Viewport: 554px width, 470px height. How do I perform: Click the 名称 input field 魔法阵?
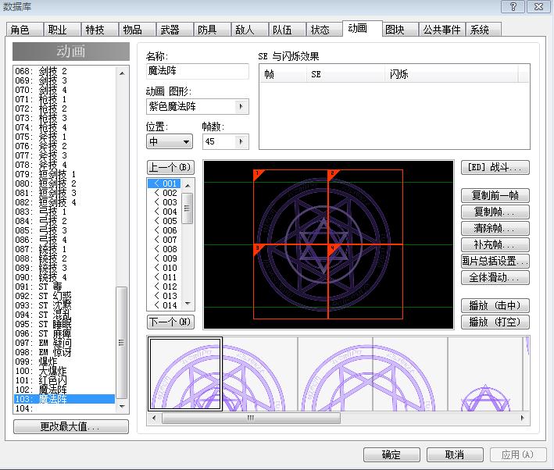click(x=197, y=71)
